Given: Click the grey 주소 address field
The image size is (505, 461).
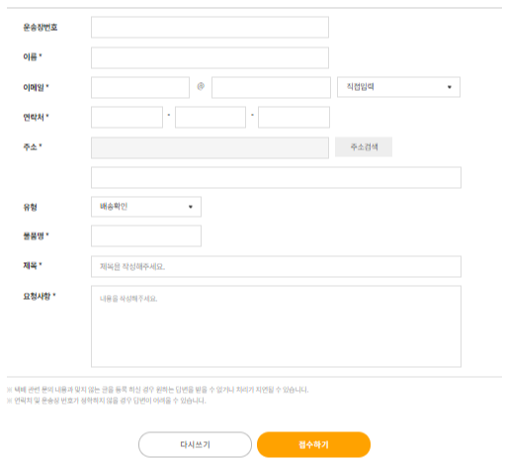Looking at the screenshot, I should tap(210, 147).
